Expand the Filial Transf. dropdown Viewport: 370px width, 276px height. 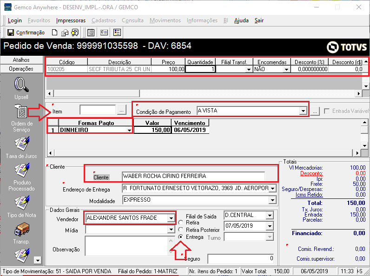point(249,69)
